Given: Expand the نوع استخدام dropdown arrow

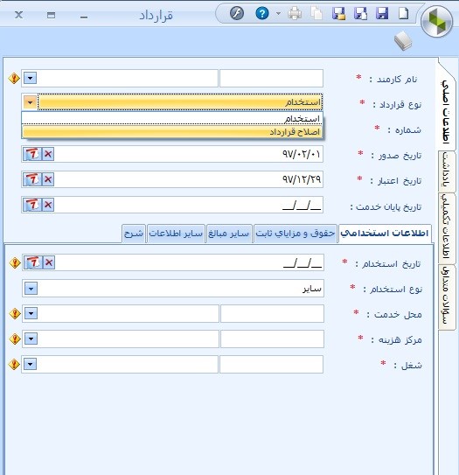Looking at the screenshot, I should 31,289.
